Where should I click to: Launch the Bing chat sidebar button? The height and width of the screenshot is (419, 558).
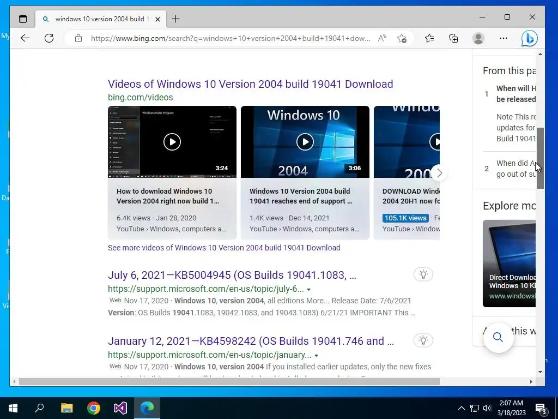(529, 38)
